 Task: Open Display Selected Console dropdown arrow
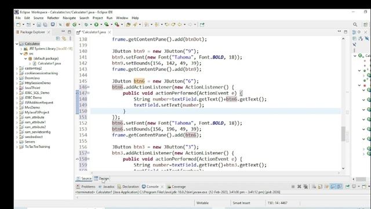358,186
